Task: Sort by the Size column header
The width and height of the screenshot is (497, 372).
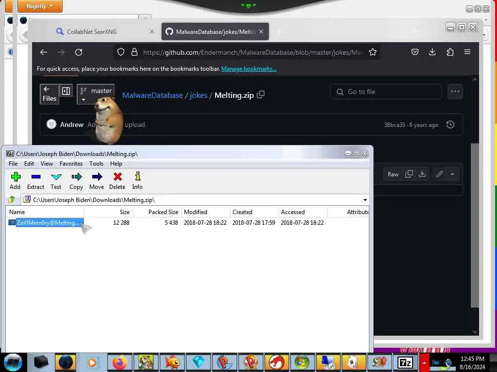Action: click(109, 212)
